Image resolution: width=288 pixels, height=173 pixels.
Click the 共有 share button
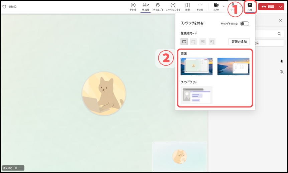pyautogui.click(x=250, y=7)
